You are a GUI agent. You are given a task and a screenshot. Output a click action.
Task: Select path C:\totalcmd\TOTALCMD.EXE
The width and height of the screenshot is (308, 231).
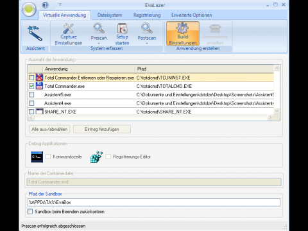164,86
